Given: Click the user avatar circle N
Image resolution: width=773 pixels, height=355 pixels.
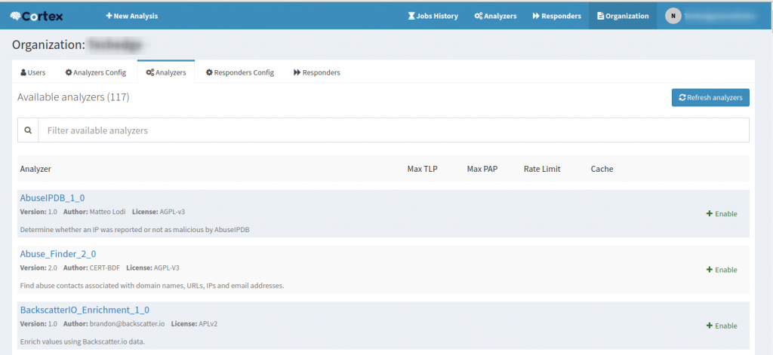Looking at the screenshot, I should [x=673, y=17].
